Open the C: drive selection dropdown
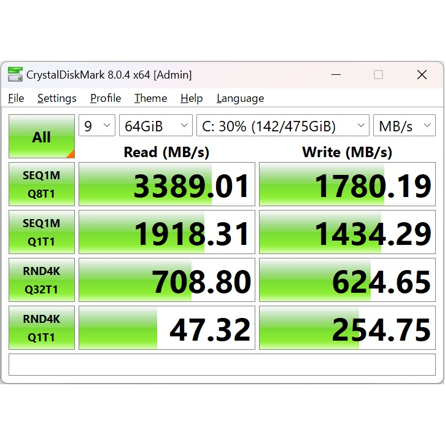The height and width of the screenshot is (445, 445). (282, 126)
